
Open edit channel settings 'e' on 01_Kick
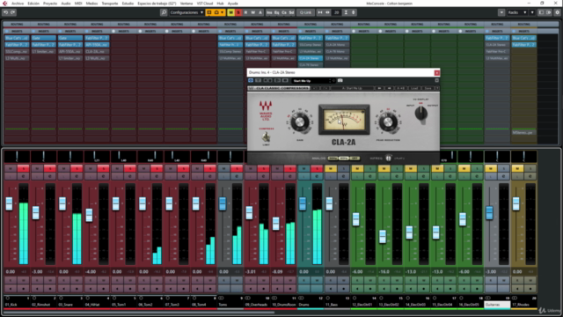click(x=24, y=176)
